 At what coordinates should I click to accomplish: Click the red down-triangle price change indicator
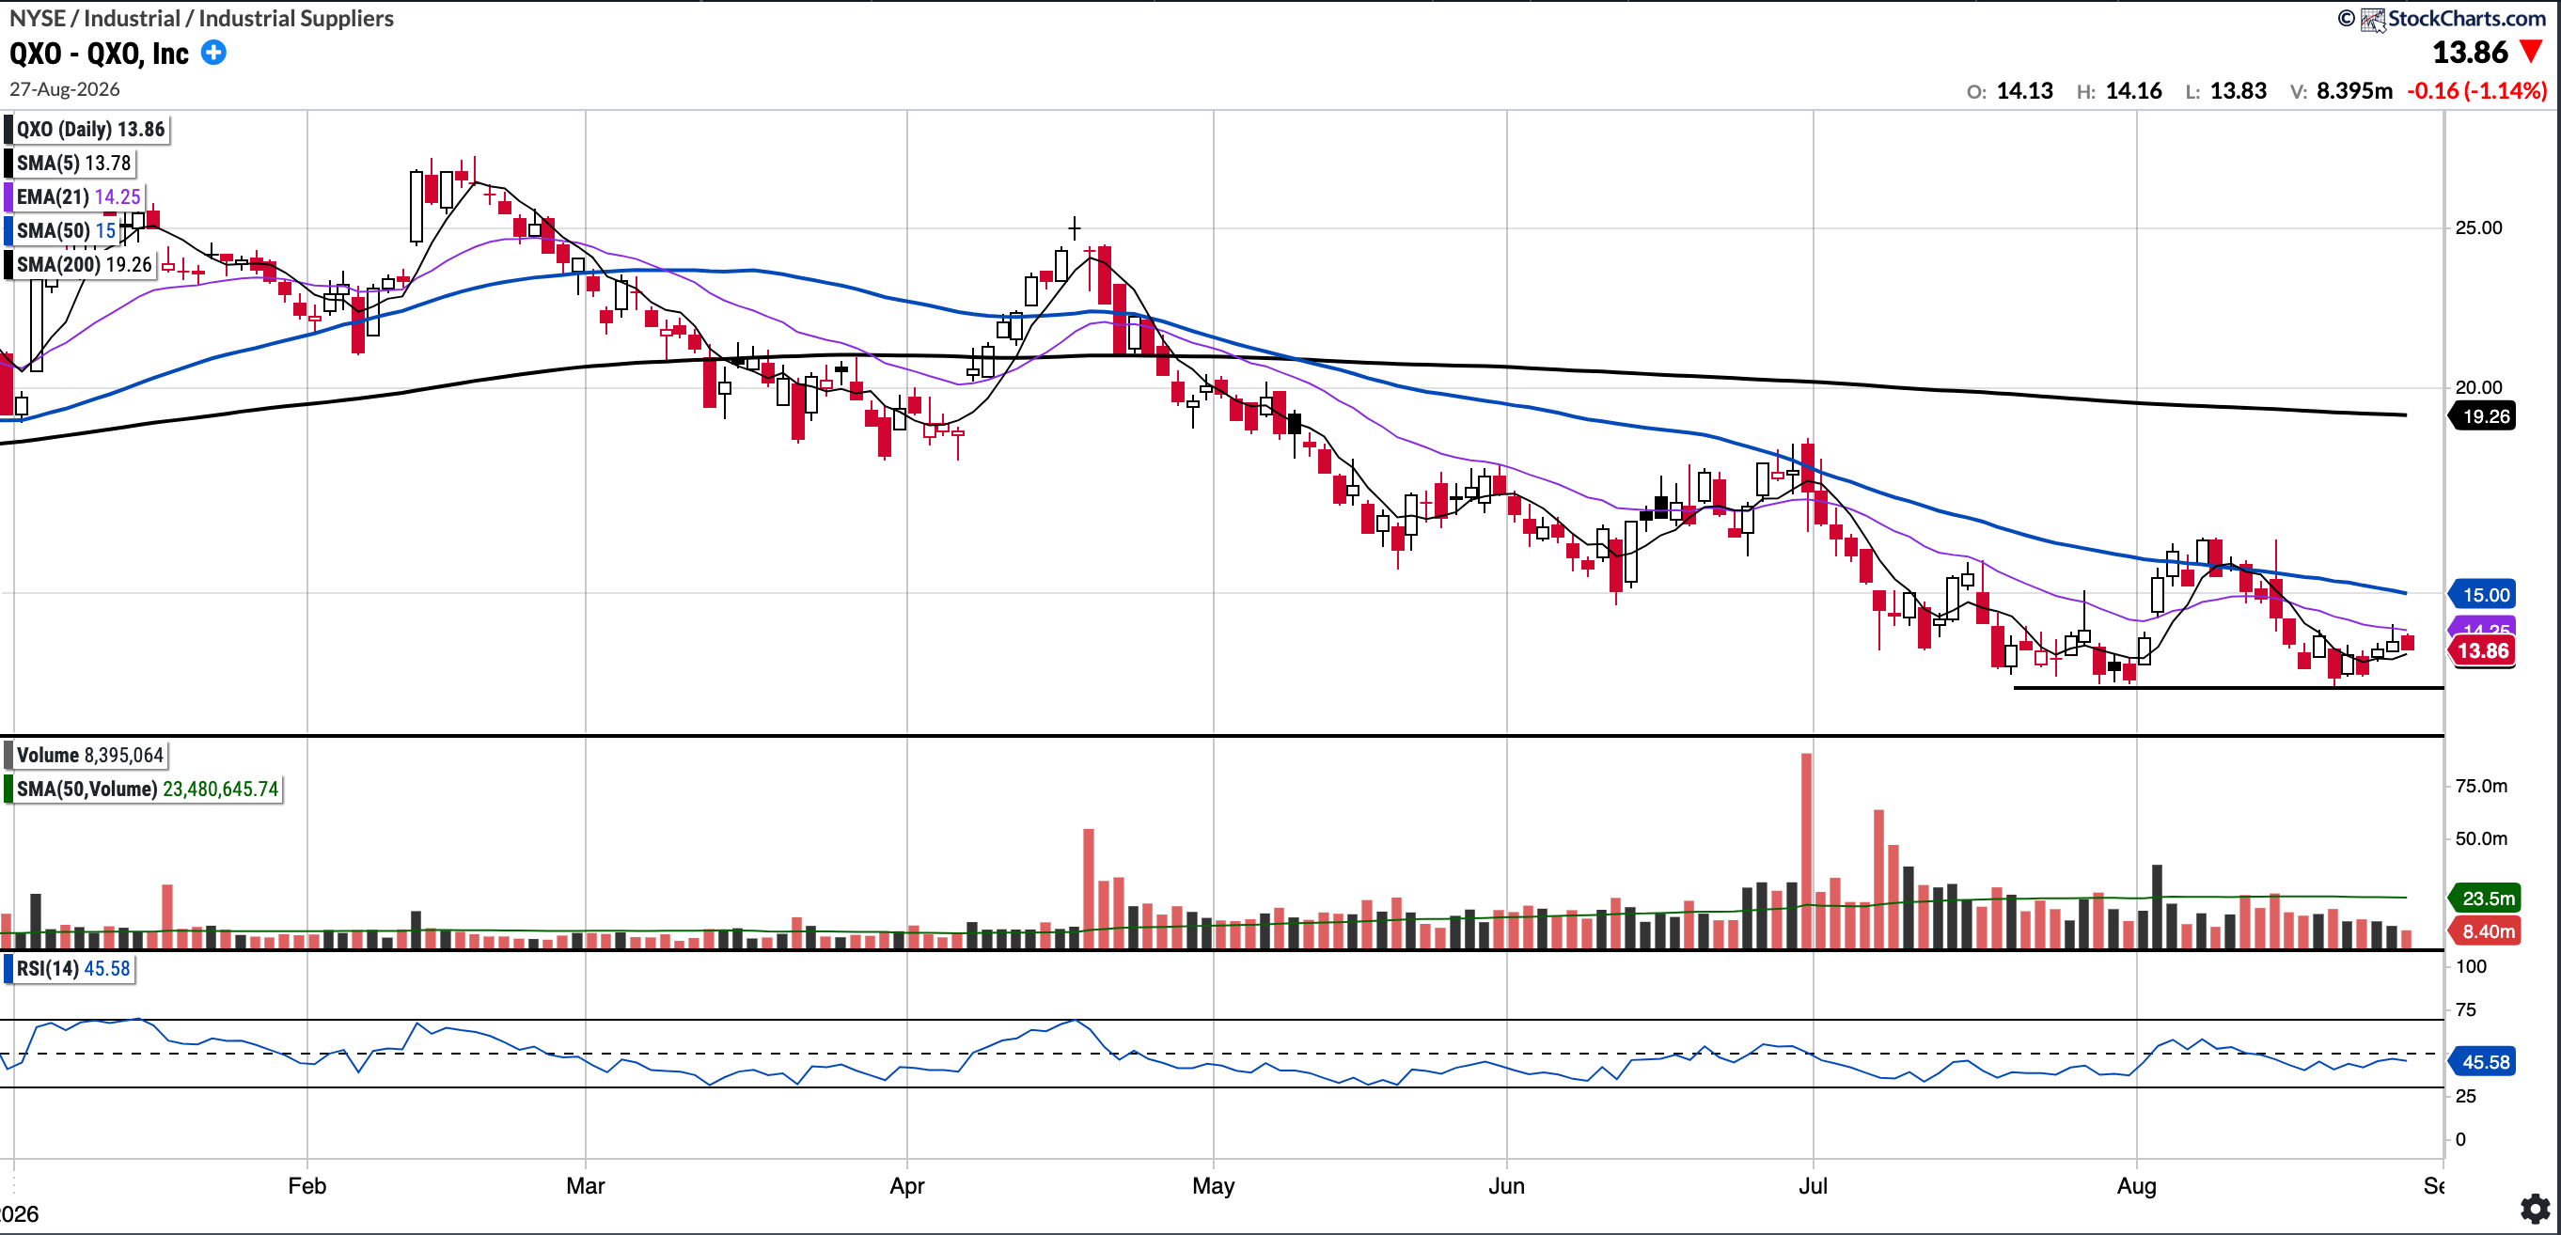[x=2531, y=52]
